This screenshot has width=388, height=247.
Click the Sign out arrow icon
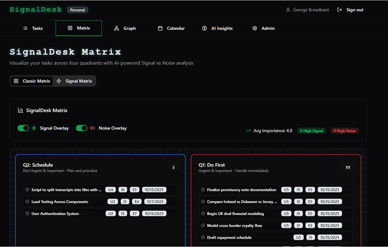tap(339, 10)
